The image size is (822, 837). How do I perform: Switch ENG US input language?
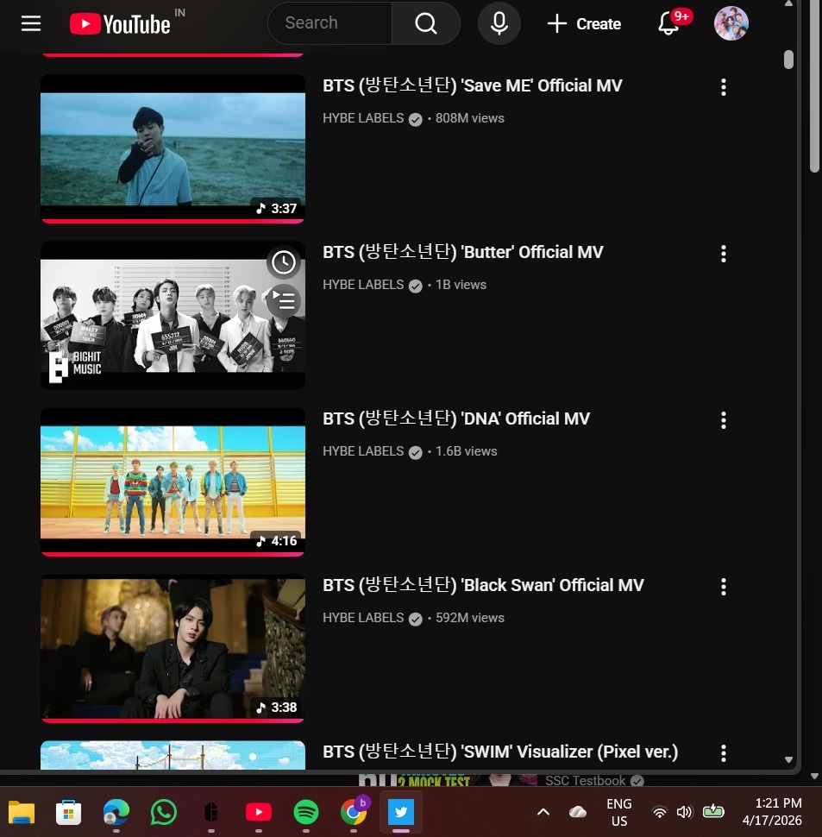[618, 813]
